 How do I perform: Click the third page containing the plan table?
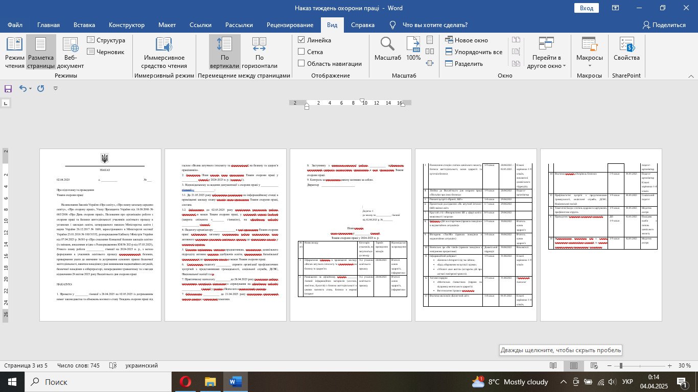351,235
